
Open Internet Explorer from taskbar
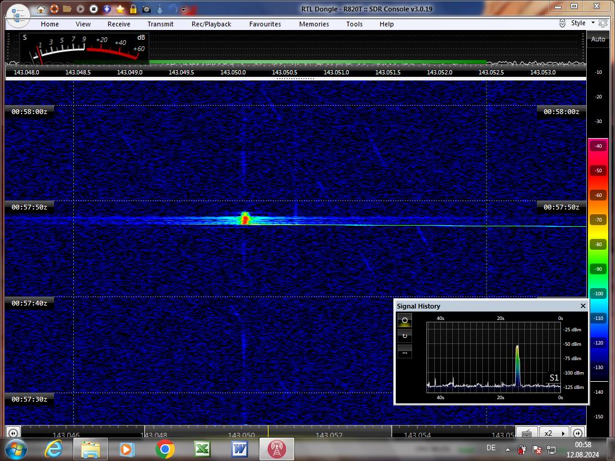[53, 449]
